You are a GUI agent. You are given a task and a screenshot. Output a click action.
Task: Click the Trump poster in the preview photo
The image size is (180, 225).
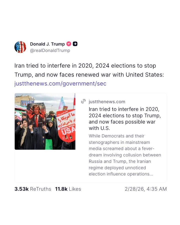tap(36, 115)
